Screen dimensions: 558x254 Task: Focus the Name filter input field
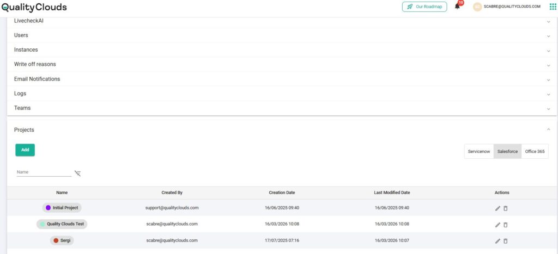pyautogui.click(x=44, y=172)
